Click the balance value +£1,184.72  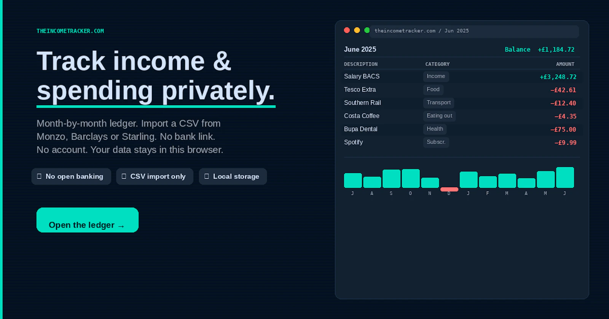click(x=556, y=50)
